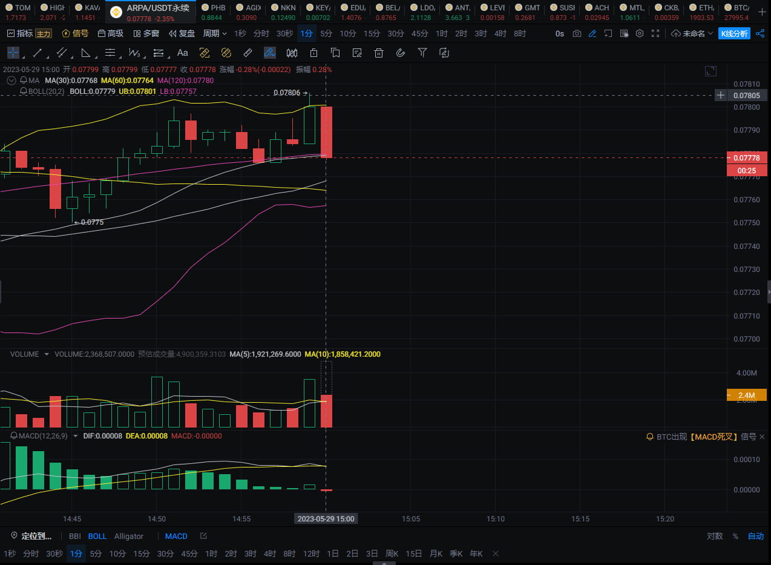
Task: Open the measure ruler tool
Action: [x=247, y=53]
